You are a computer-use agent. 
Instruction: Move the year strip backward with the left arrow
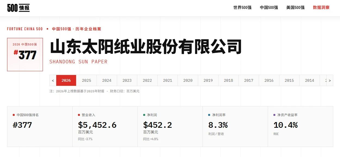click(53, 80)
